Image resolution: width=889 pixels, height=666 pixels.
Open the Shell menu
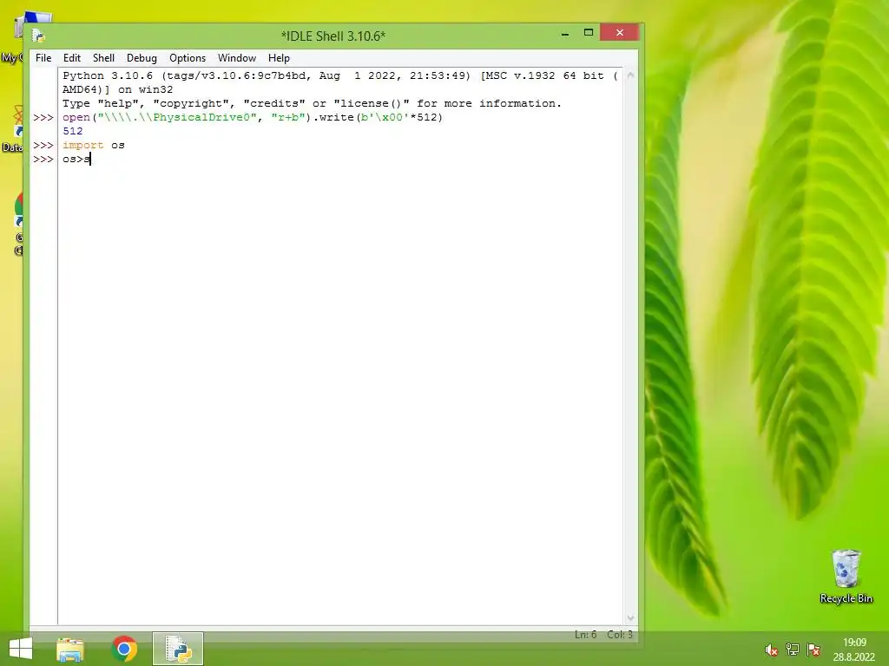pos(104,58)
